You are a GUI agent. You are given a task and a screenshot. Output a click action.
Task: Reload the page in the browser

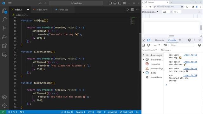[x=150, y=7]
